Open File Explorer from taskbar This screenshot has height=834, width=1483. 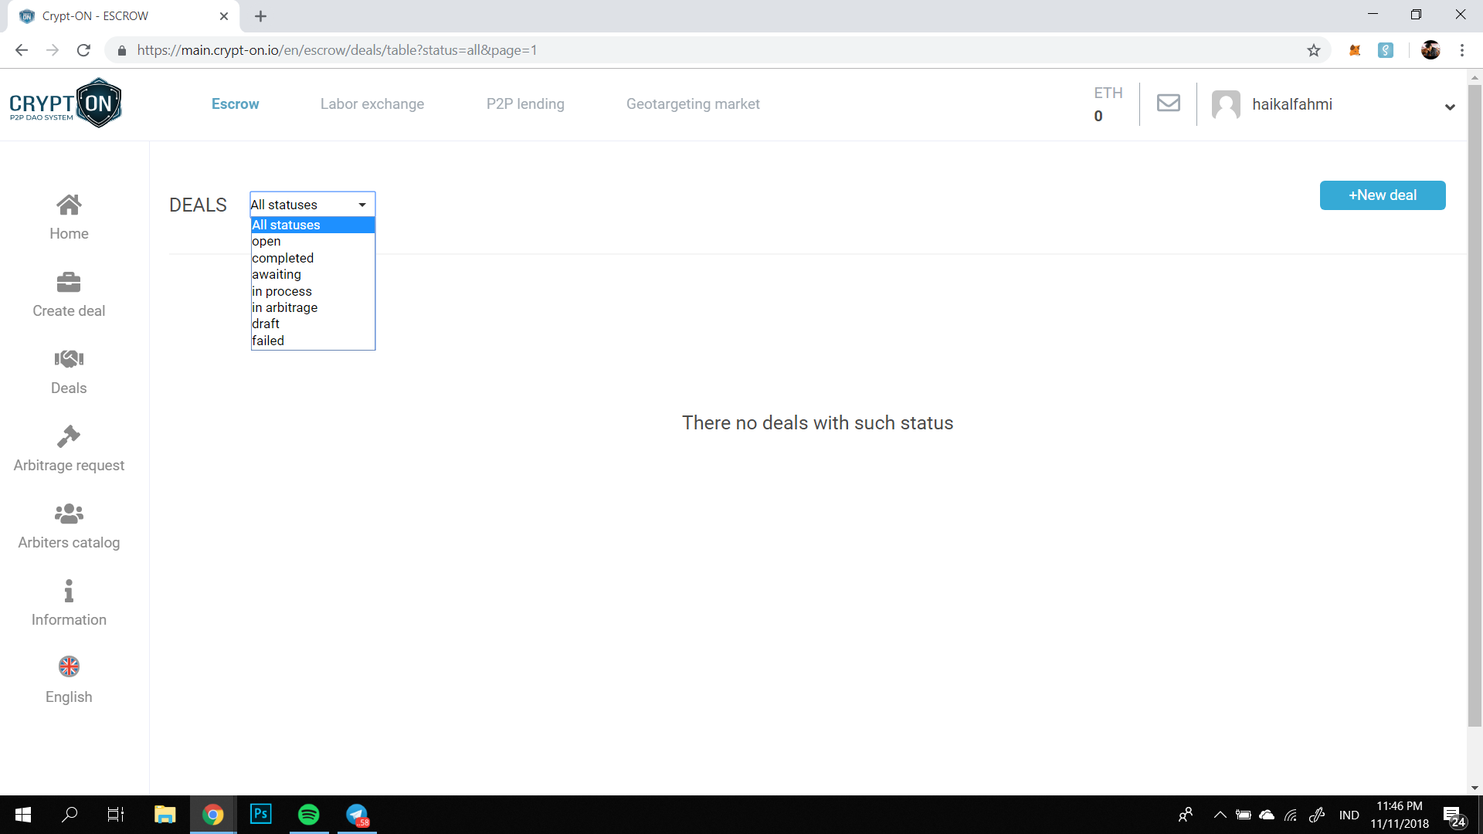pyautogui.click(x=165, y=815)
